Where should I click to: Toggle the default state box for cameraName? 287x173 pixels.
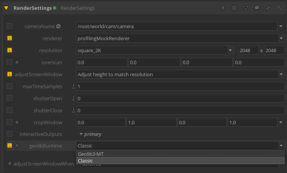[x=10, y=26]
